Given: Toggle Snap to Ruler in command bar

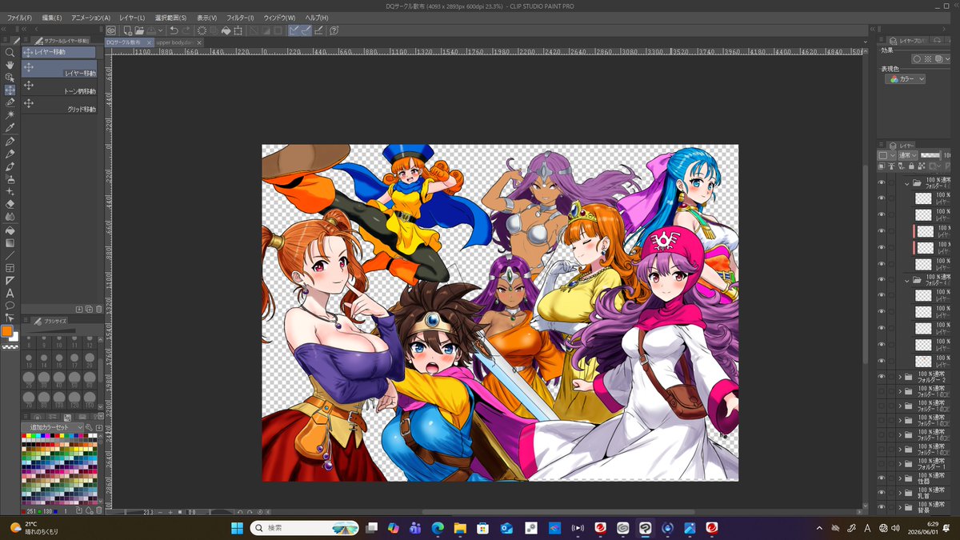Looking at the screenshot, I should tap(294, 30).
